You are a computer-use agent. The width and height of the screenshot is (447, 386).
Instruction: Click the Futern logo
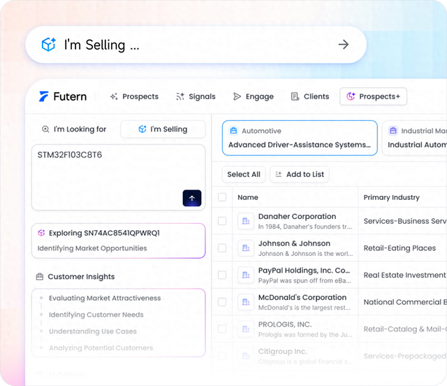(x=63, y=96)
